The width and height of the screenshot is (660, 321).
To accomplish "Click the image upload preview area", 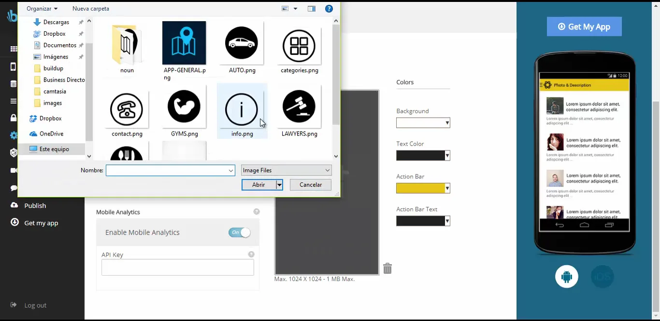I will coord(327,182).
